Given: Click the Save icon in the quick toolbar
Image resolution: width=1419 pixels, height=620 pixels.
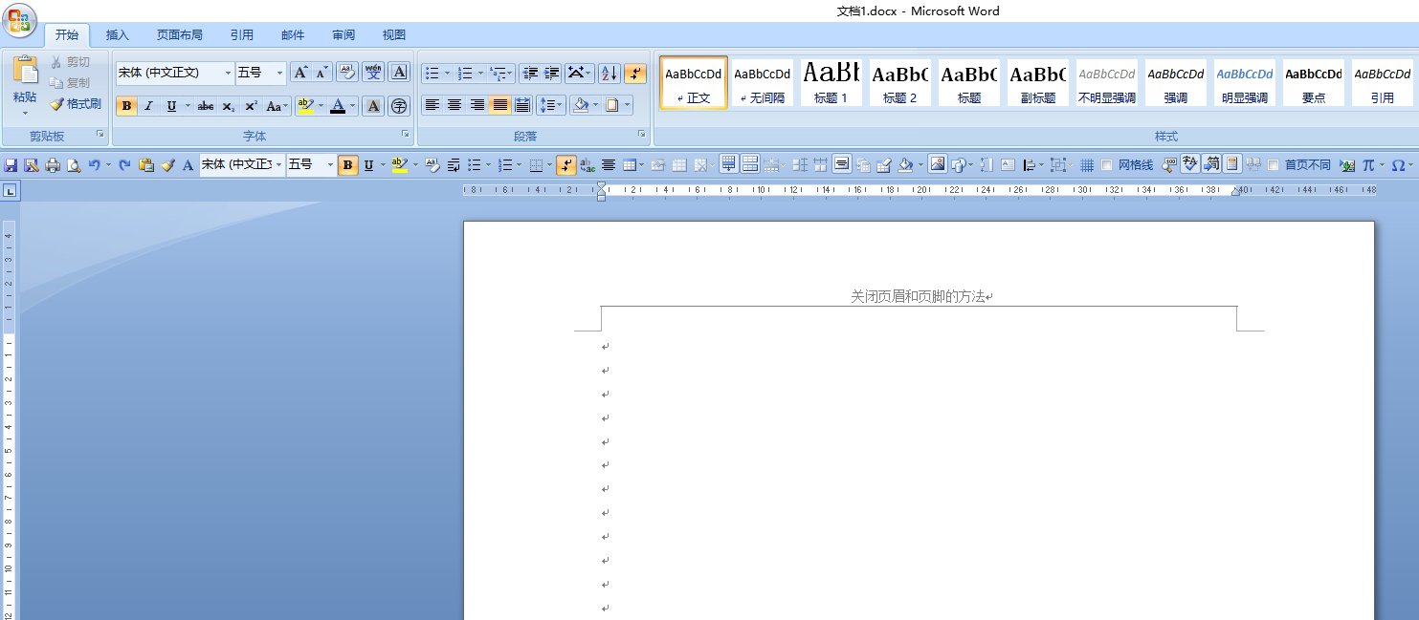Looking at the screenshot, I should (x=11, y=165).
